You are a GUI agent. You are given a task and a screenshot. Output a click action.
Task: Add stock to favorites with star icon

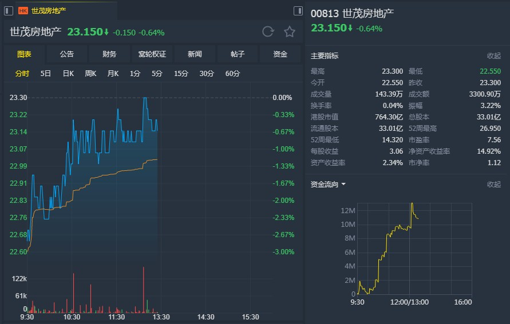[x=290, y=32]
